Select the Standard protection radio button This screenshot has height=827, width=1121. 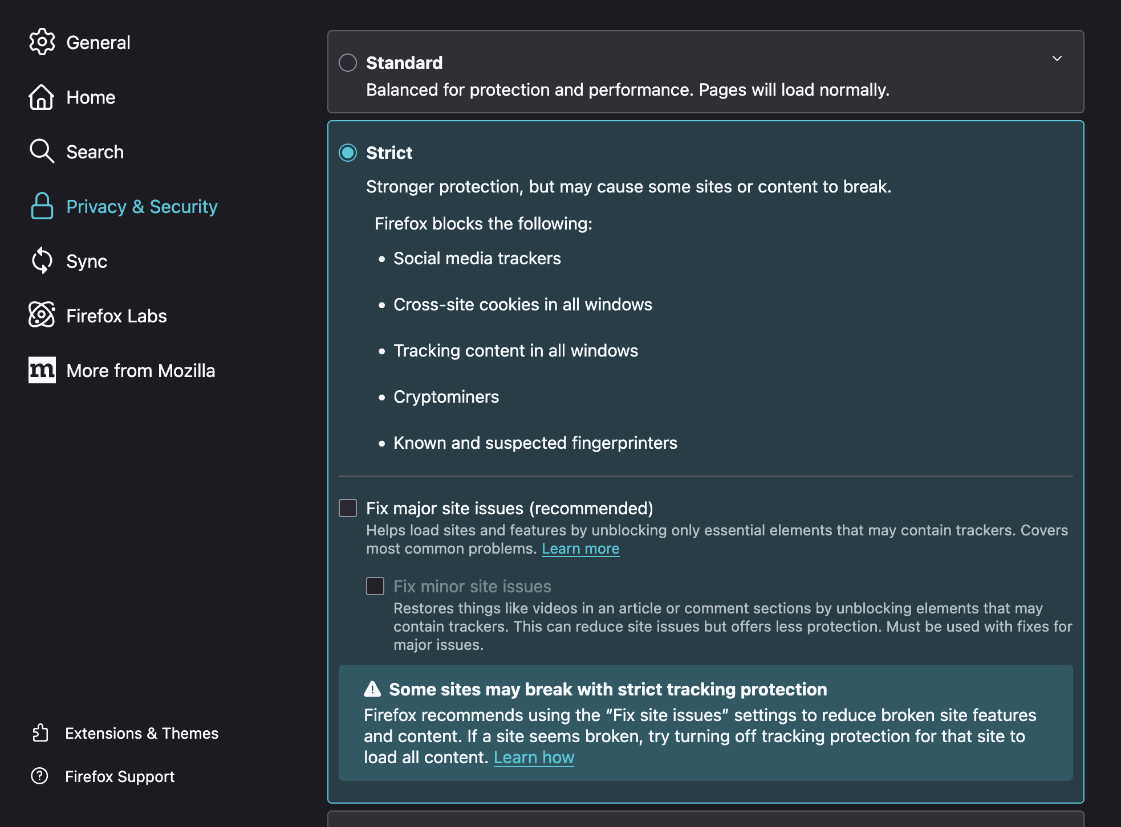(348, 63)
